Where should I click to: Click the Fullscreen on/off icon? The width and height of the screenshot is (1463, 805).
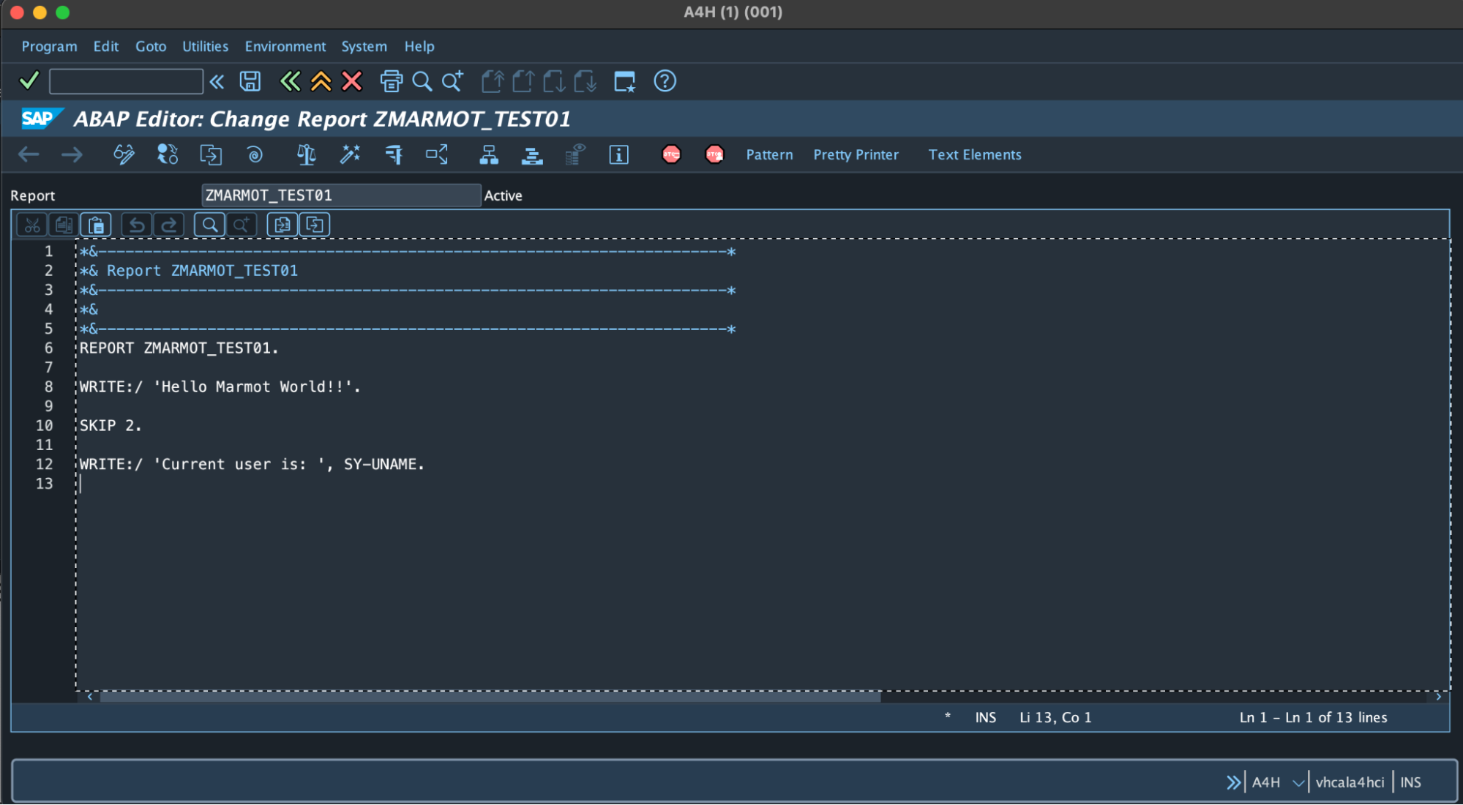tap(575, 154)
